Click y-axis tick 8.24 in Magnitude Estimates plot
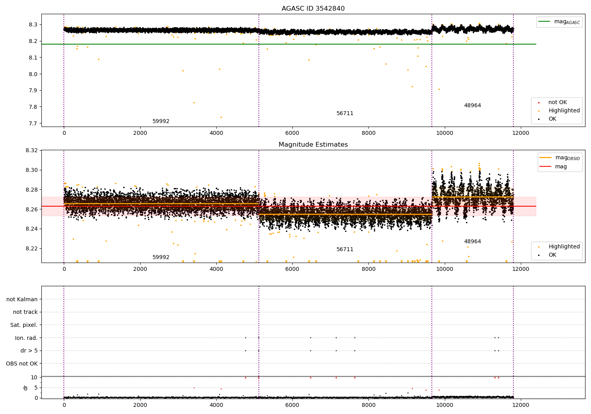This screenshot has width=591, height=414. (32, 229)
